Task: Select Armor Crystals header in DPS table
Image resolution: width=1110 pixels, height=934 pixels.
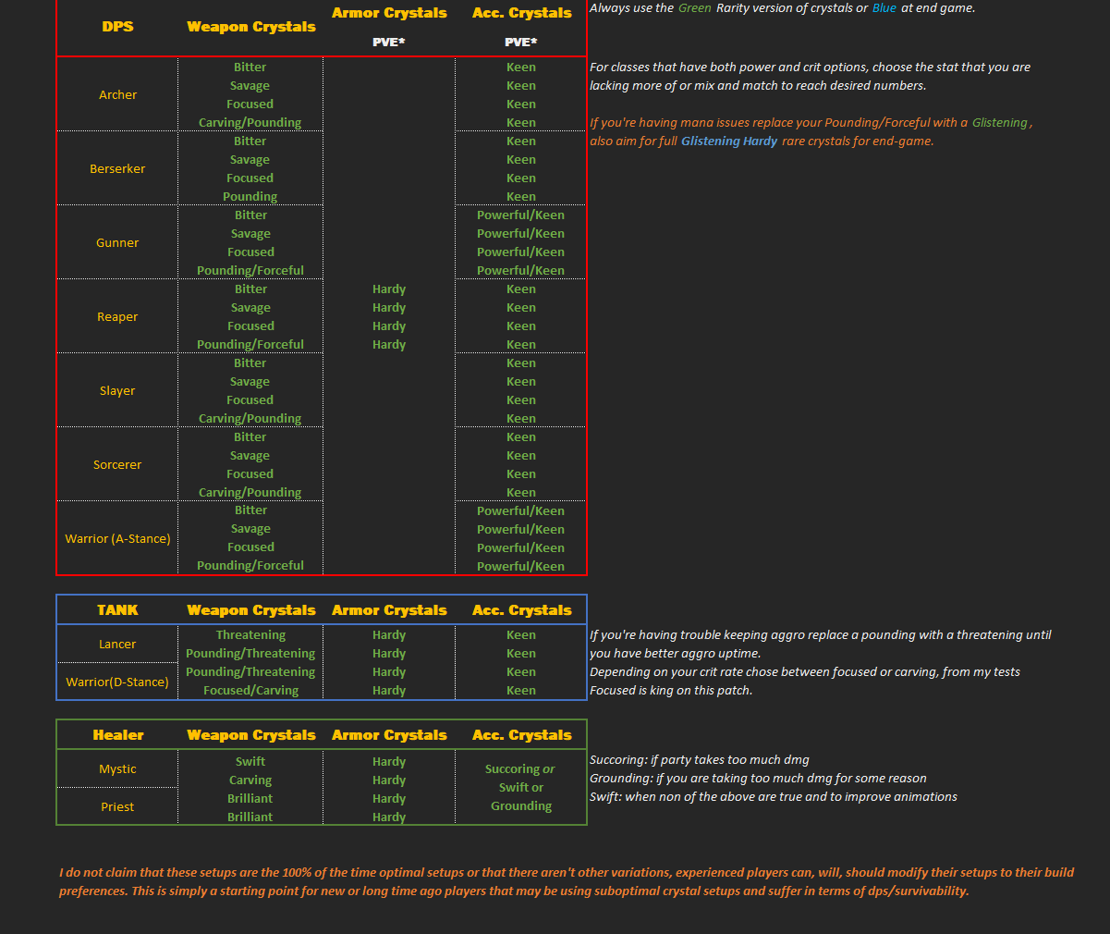Action: click(389, 13)
